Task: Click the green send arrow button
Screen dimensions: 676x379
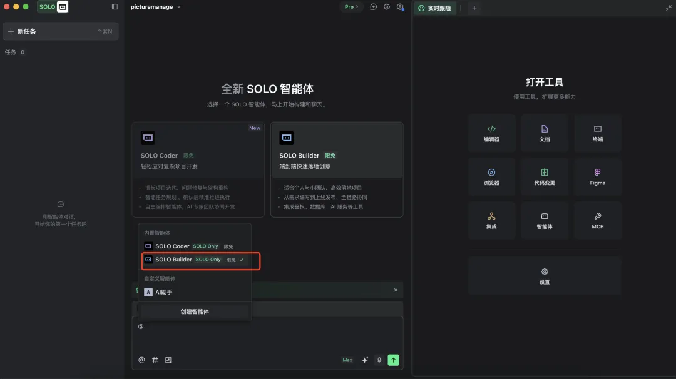Action: [393, 360]
